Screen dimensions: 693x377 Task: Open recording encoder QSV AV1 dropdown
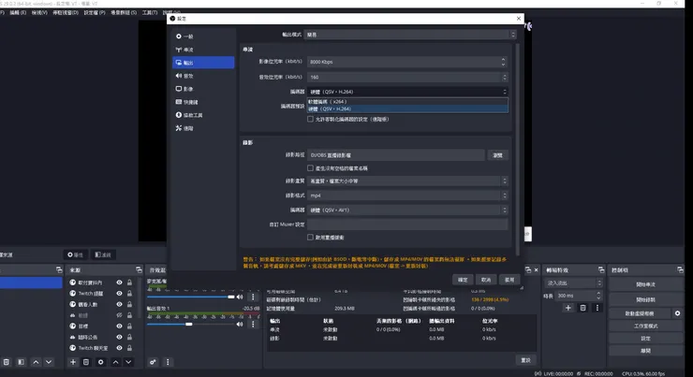coord(407,210)
